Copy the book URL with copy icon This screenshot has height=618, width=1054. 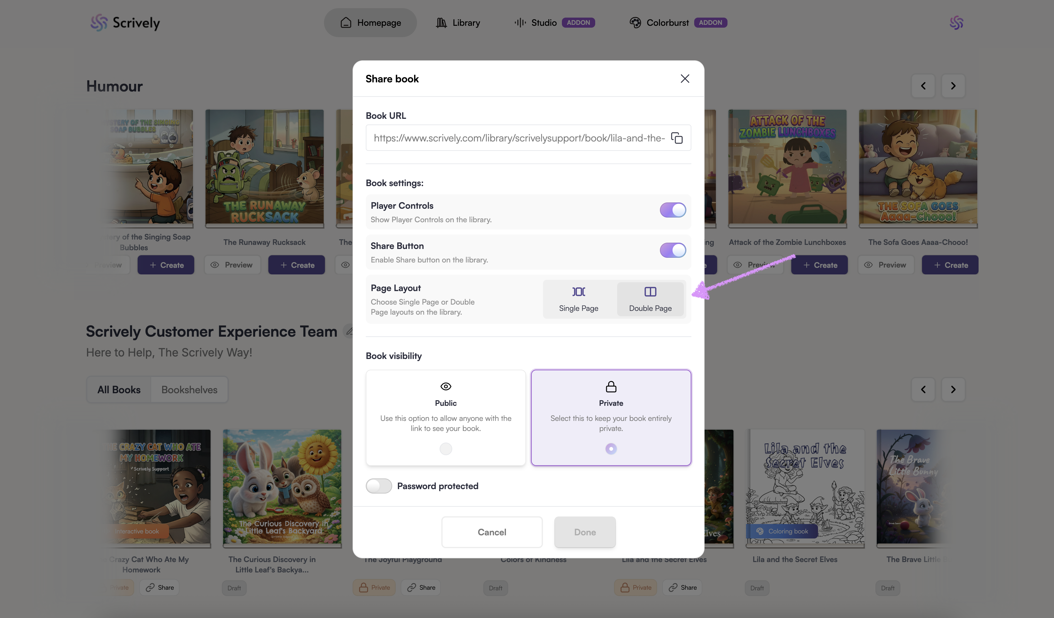point(676,138)
